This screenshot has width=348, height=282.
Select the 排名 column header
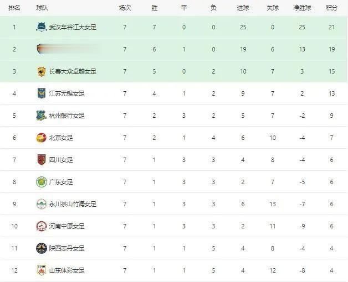[x=14, y=8]
